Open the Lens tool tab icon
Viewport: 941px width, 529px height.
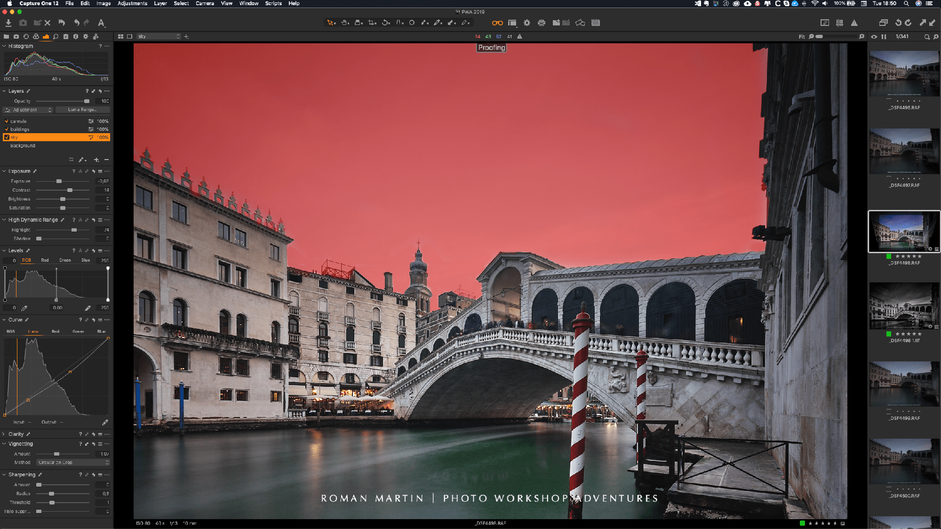pyautogui.click(x=26, y=36)
